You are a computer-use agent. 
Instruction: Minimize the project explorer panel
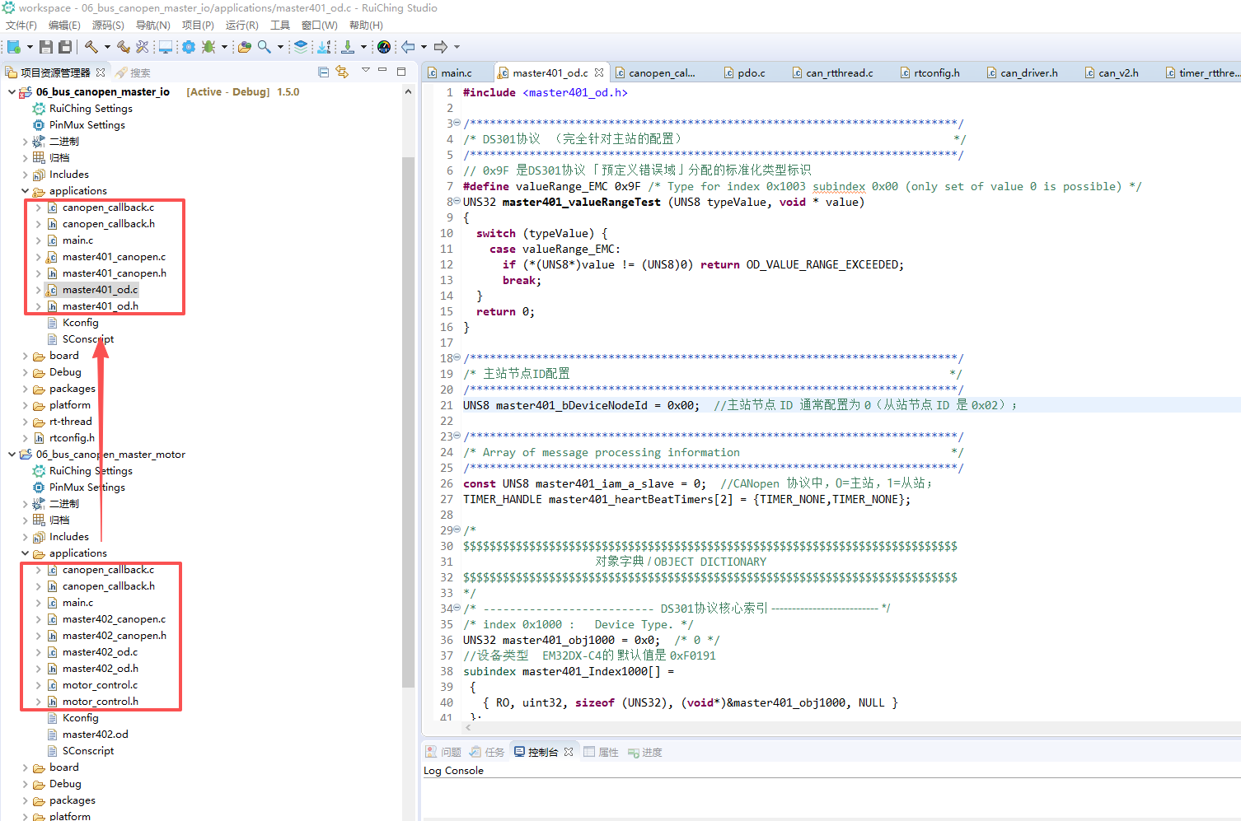point(382,71)
